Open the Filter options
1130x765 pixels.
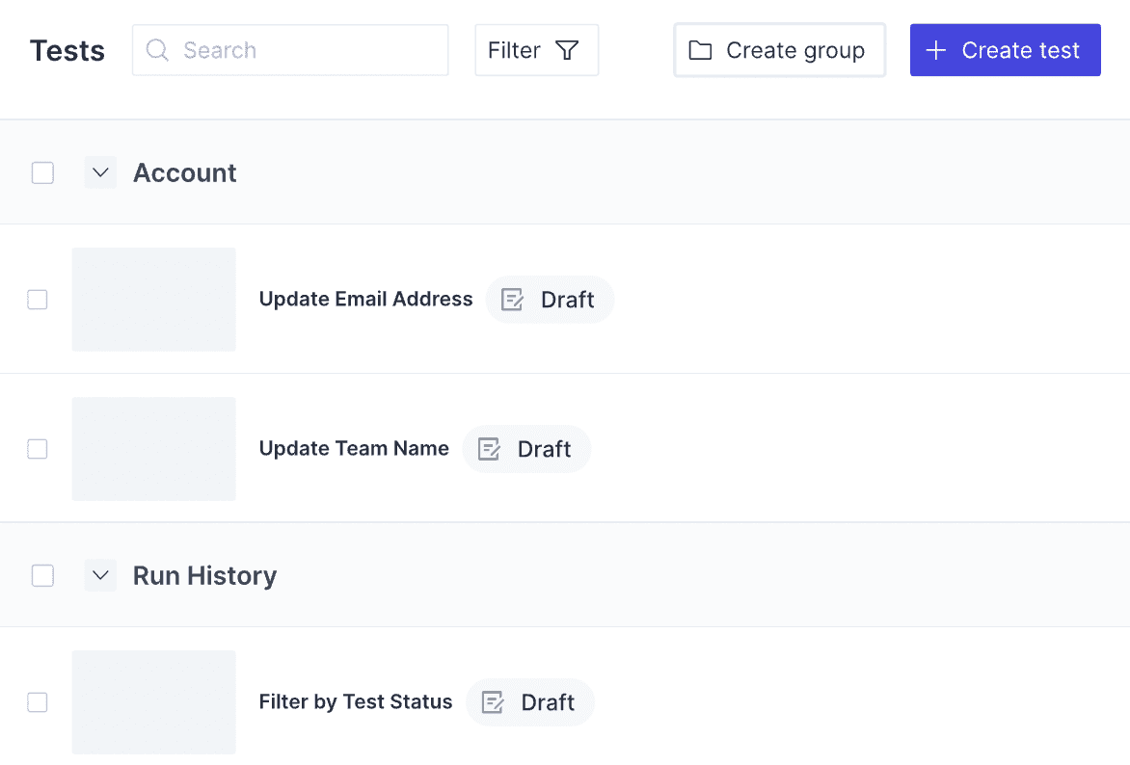[536, 49]
